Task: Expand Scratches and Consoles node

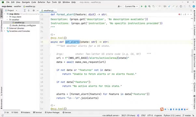Action: point(5,31)
